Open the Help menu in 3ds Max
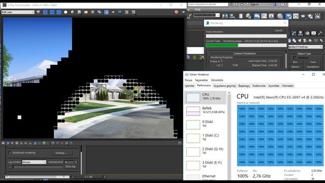The width and height of the screenshot is (325, 183). click(x=198, y=10)
